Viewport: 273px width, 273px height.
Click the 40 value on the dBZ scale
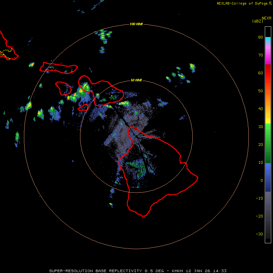coord(261,109)
